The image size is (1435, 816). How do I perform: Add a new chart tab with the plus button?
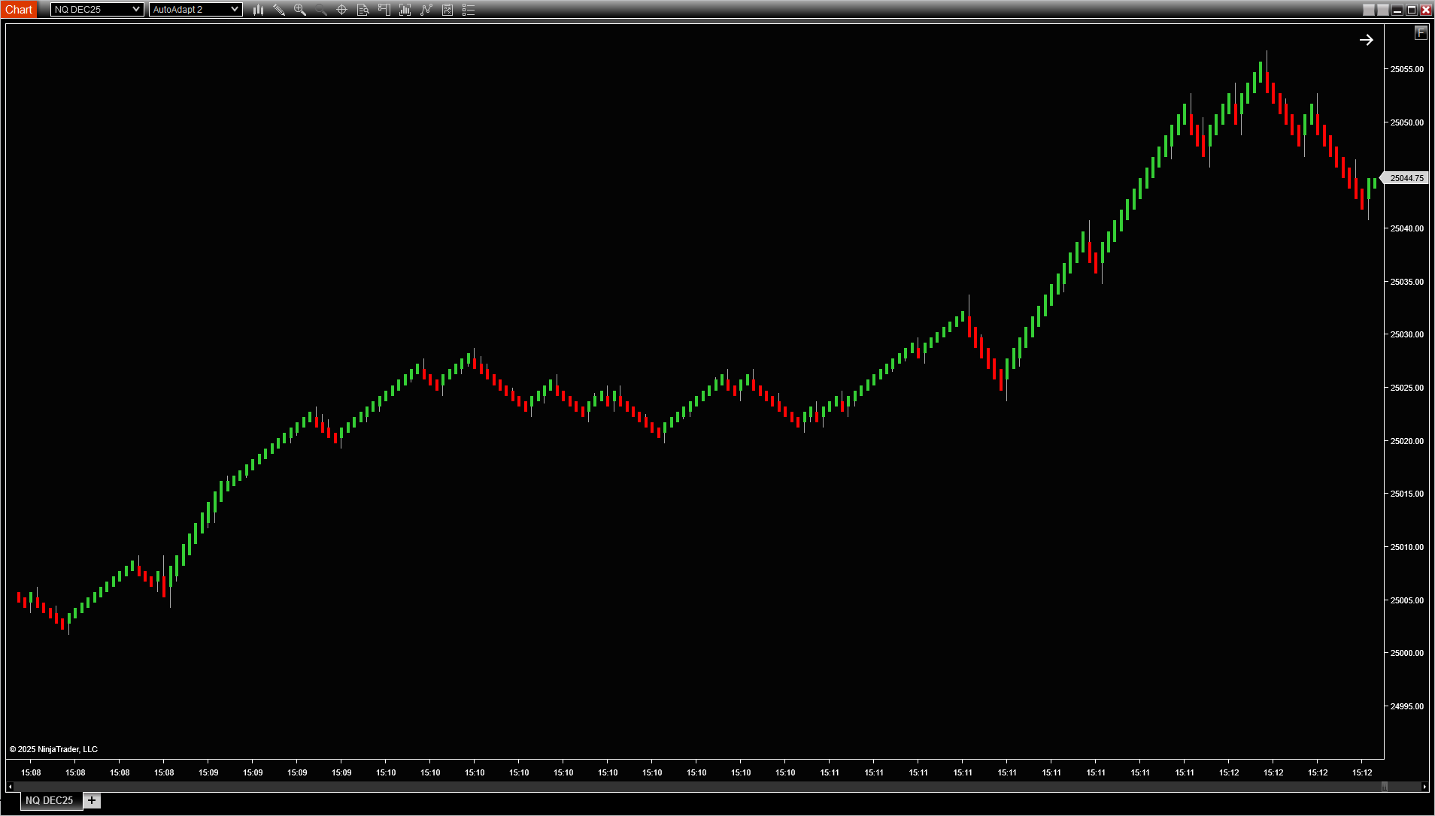click(x=91, y=800)
